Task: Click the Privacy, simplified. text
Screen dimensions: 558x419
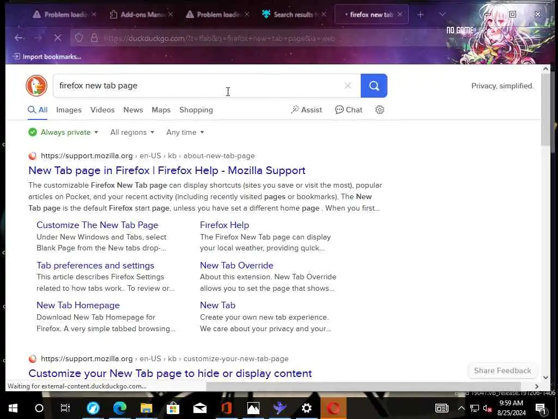Action: pyautogui.click(x=502, y=86)
